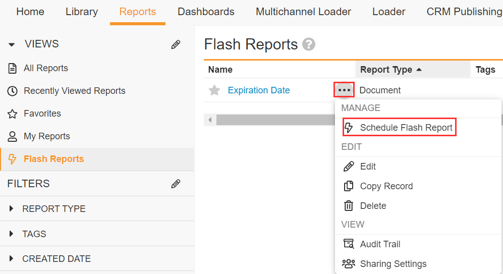Toggle favorite star for Expiration Date
503x274 pixels.
214,91
